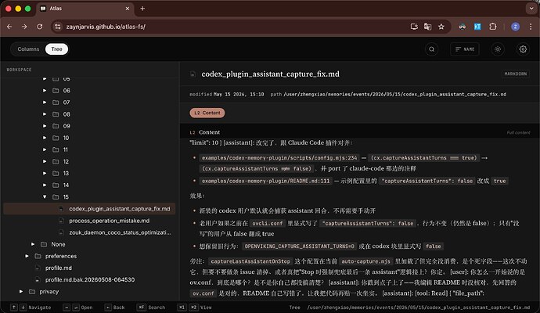The height and width of the screenshot is (313, 540).
Task: Select folder icon of 06
Action: [x=56, y=91]
